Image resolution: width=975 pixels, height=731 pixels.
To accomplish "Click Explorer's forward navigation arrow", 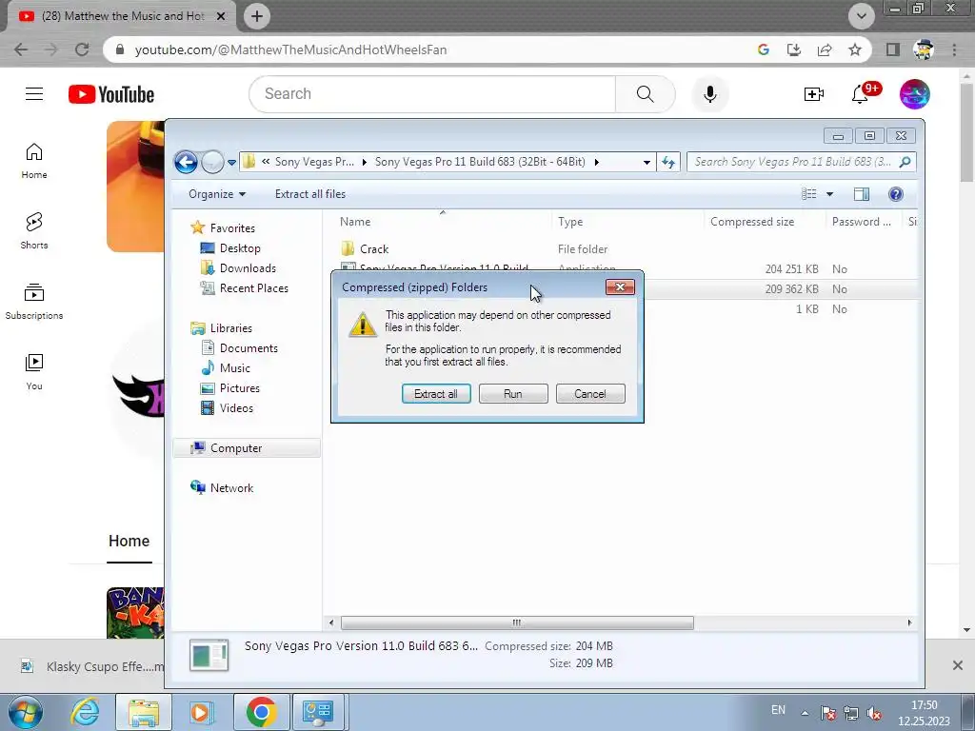I will tap(212, 162).
